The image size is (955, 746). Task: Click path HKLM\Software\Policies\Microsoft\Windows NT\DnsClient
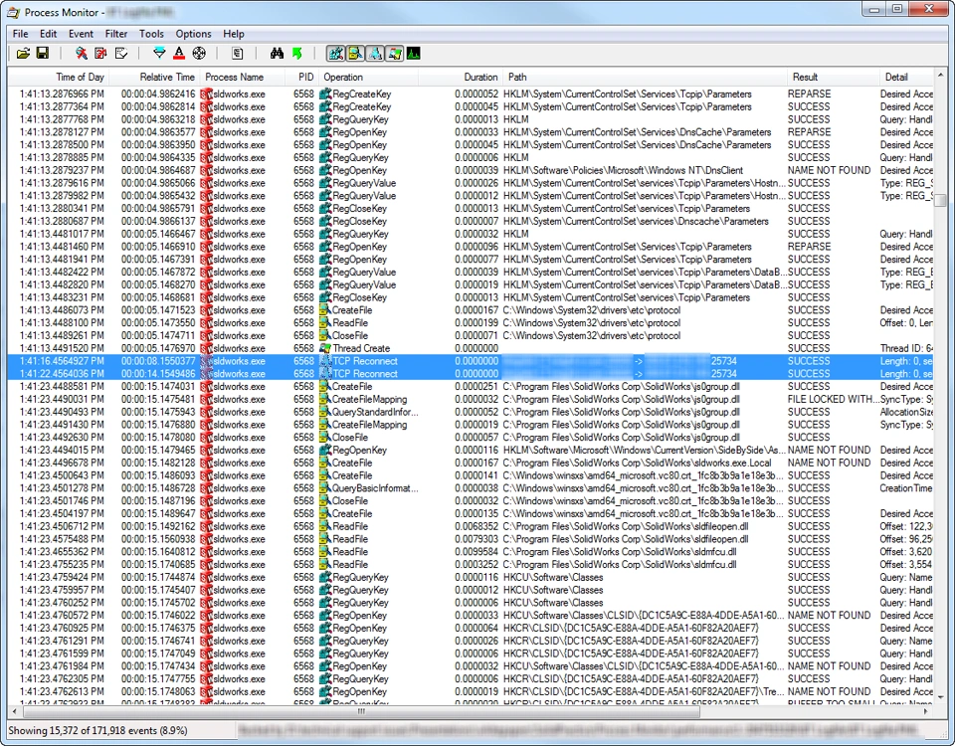pyautogui.click(x=623, y=170)
